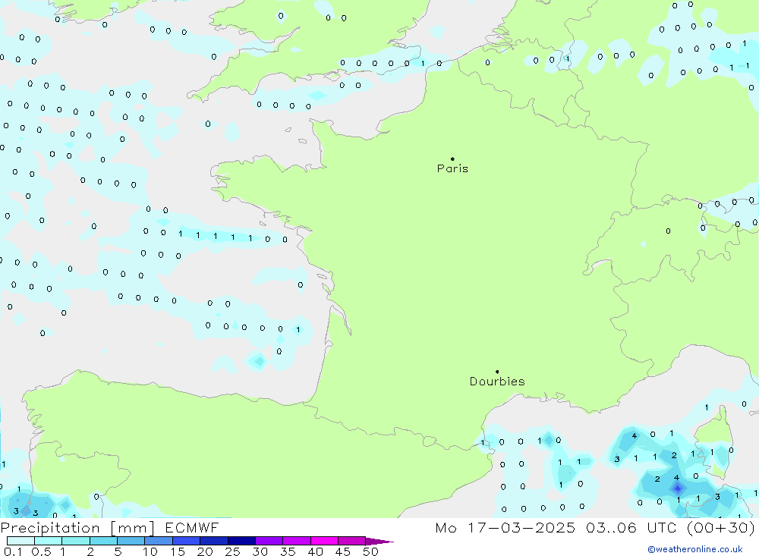Select the 1–2 mm legend color swatch
Image resolution: width=759 pixels, height=556 pixels.
click(76, 541)
